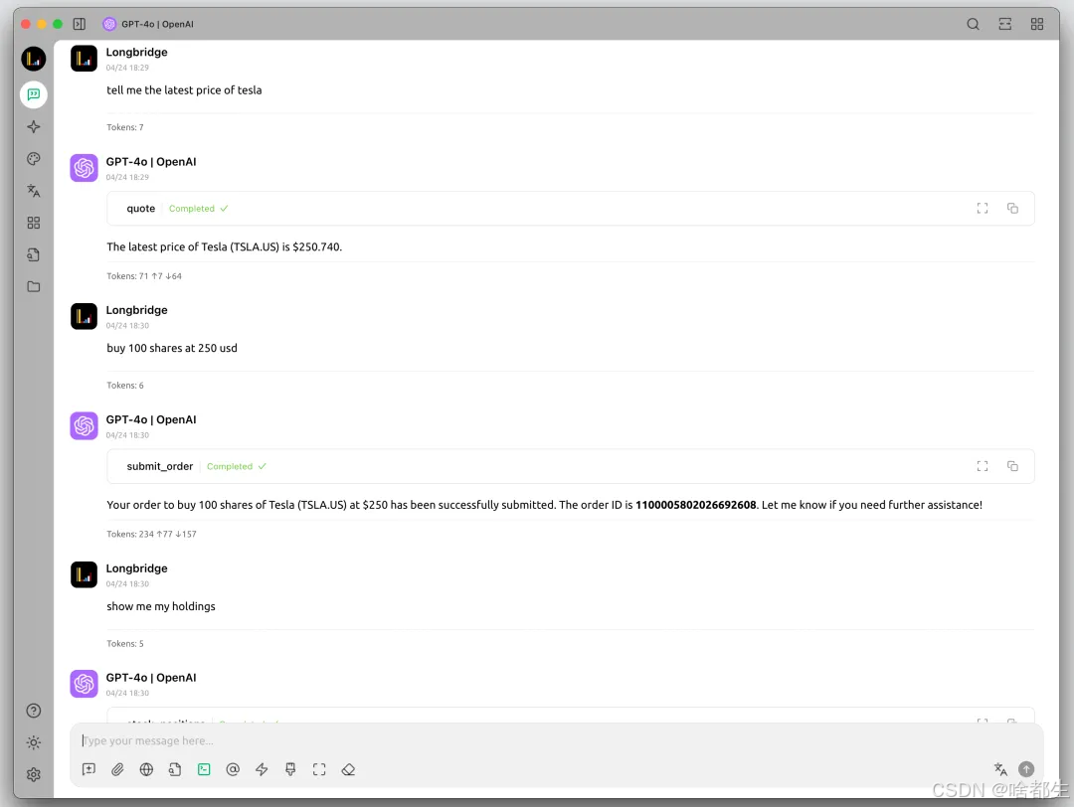
Task: Send message with arrow button
Action: pos(1026,769)
